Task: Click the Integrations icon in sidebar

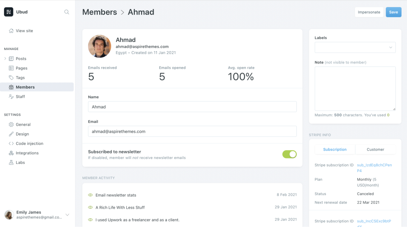Action: coord(11,153)
